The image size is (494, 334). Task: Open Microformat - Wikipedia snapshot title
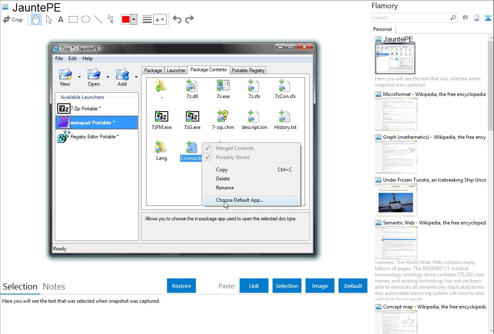(434, 94)
